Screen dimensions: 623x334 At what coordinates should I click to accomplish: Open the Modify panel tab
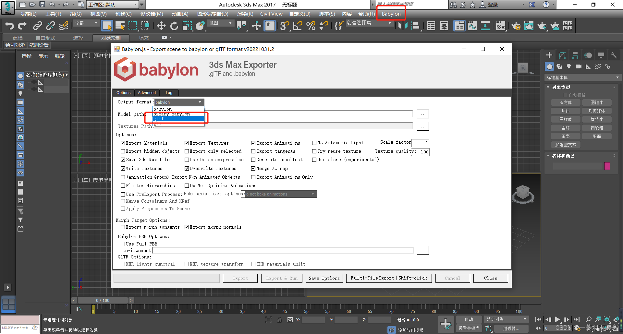point(562,55)
